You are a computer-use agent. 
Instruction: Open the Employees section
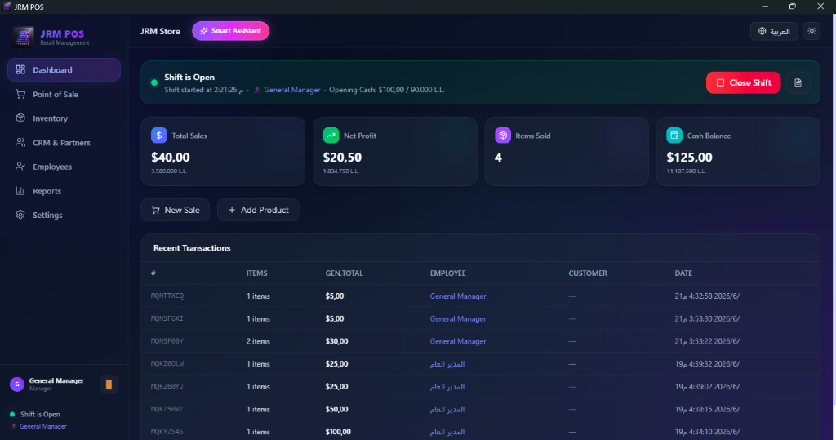[x=64, y=167]
